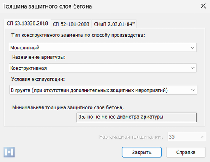Switch to the СП 52-101-2003 tab
Viewport: 210px width, 162px height.
click(71, 24)
